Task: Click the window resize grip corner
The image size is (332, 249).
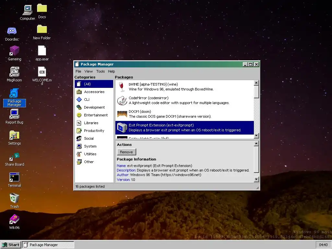Action: click(x=258, y=188)
